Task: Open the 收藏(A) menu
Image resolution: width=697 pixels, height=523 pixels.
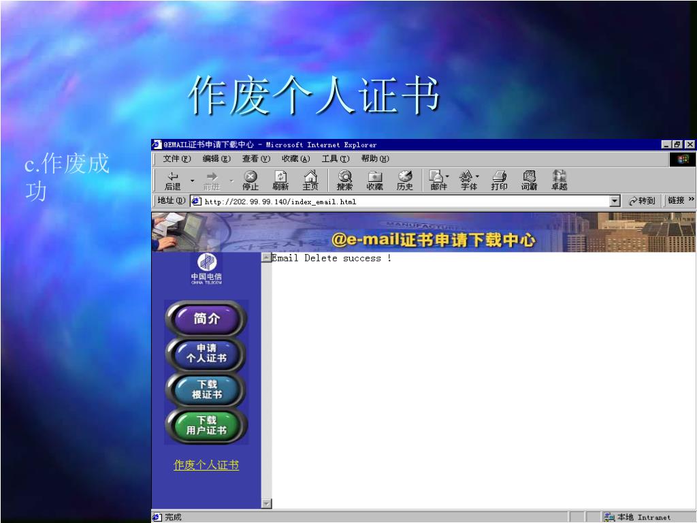Action: 295,159
